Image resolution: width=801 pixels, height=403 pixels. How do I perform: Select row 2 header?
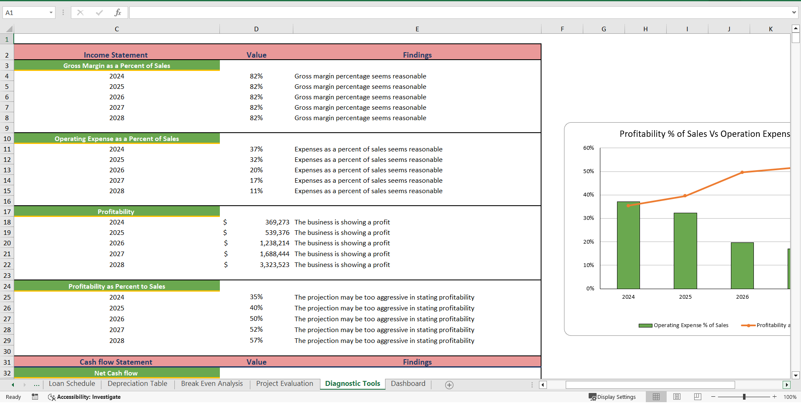point(7,52)
